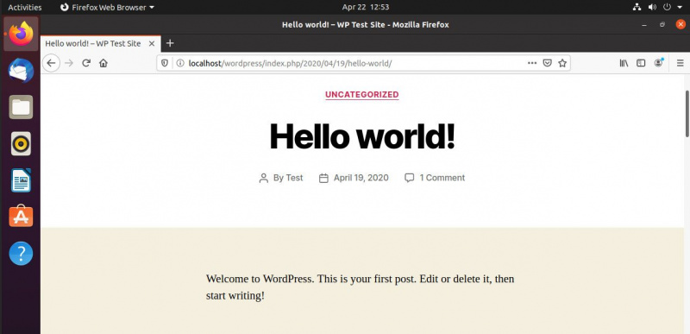Toggle the sidebar view icon
690x334 pixels.
[641, 63]
